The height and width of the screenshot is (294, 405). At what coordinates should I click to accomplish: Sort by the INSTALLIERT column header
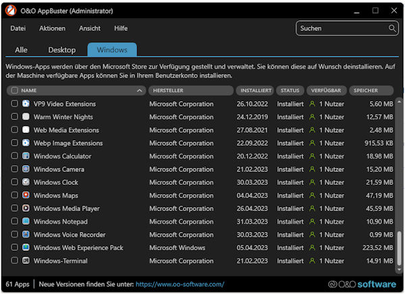click(254, 90)
